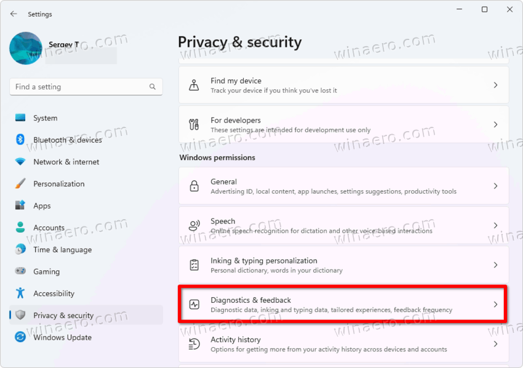Click the user profile avatar picture
The image size is (523, 368).
click(x=26, y=48)
